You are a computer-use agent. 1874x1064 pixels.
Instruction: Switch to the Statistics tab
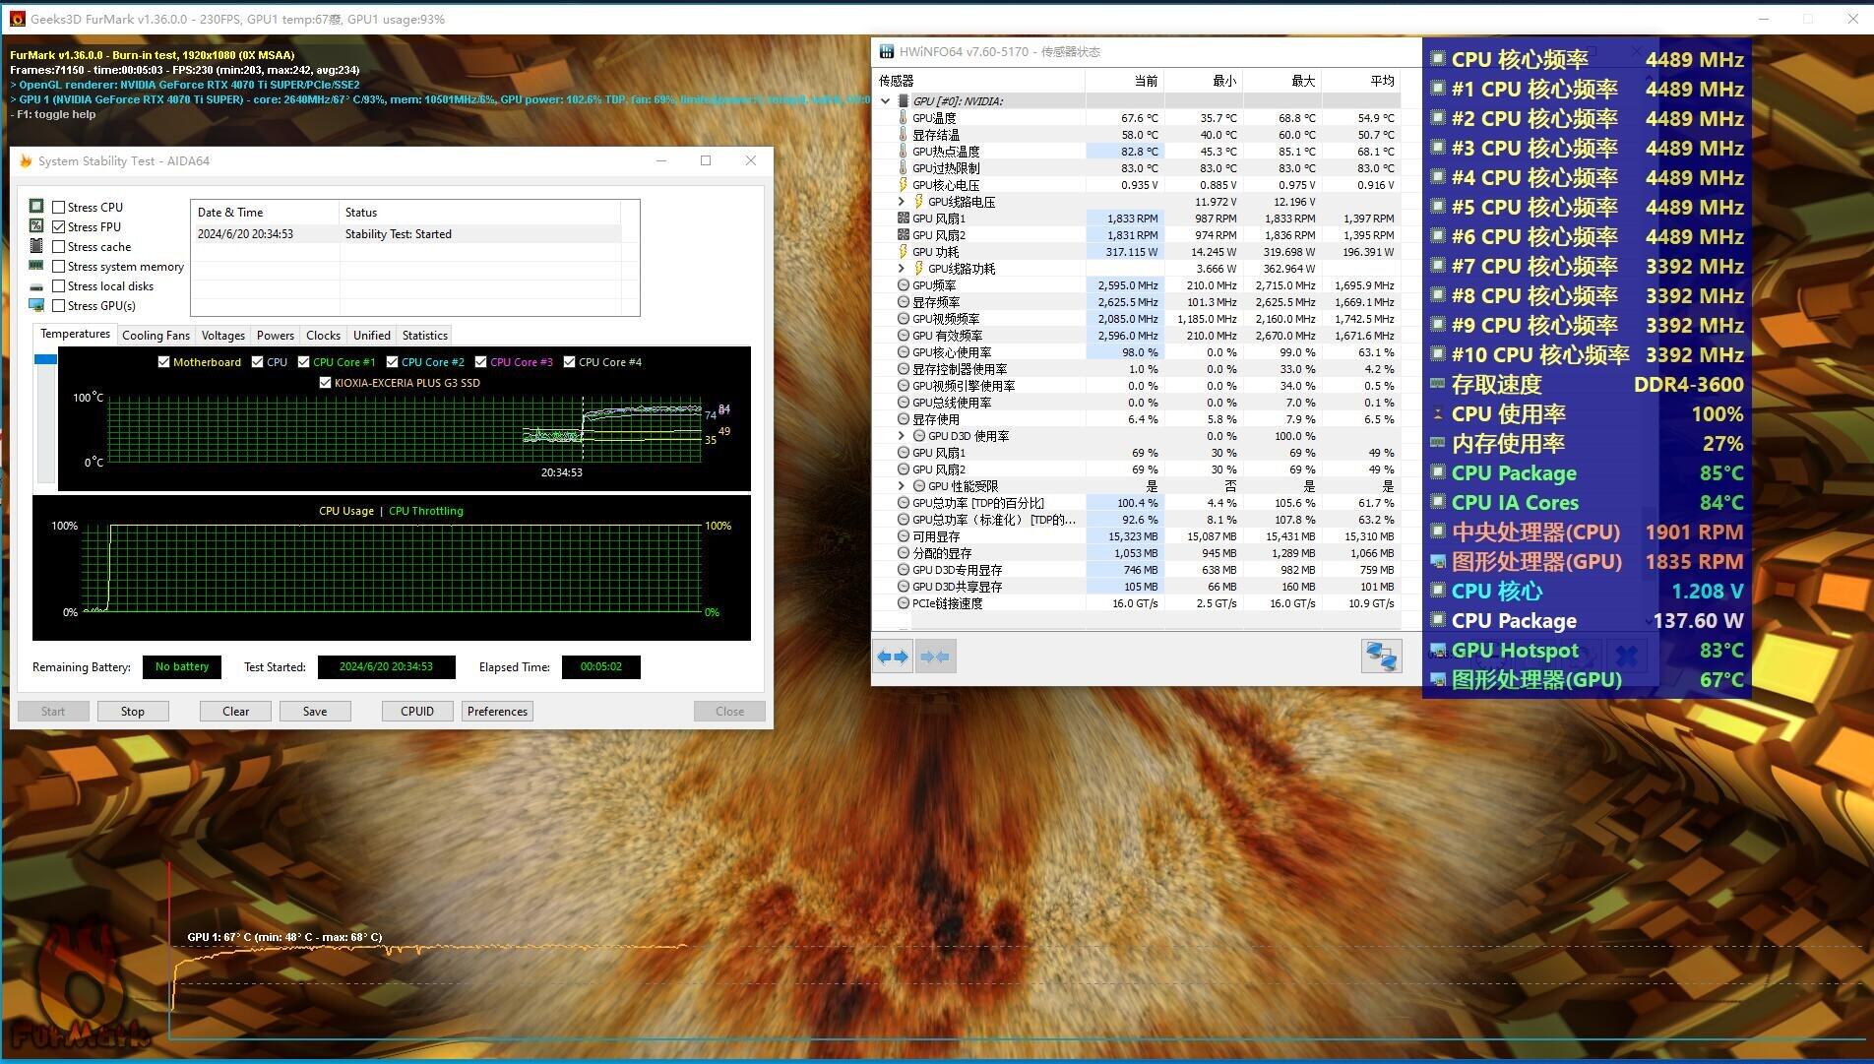(425, 336)
